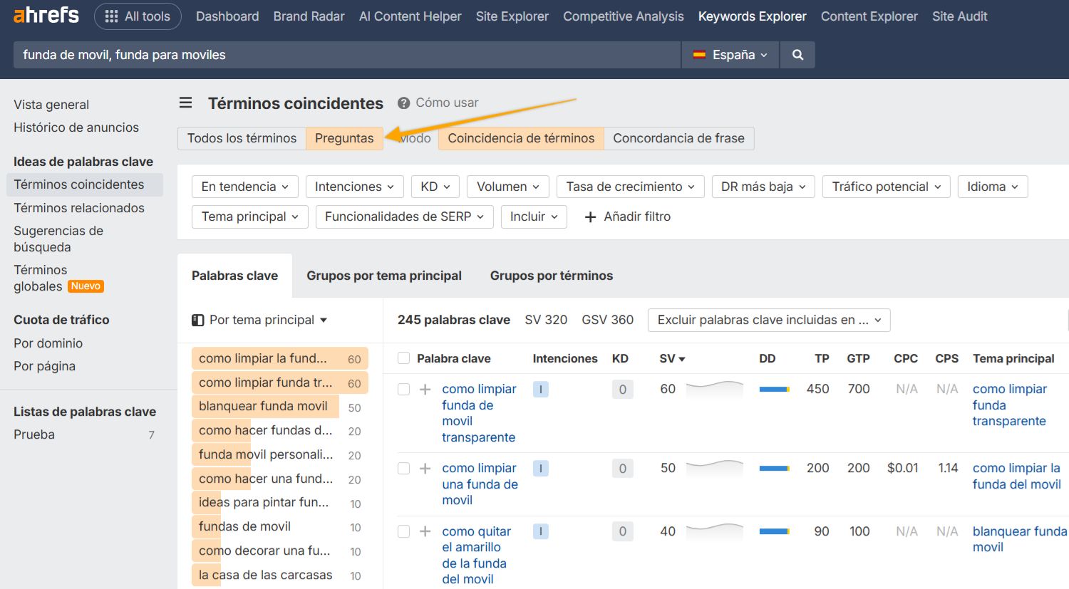
Task: Expand the Por tema principal grouping dropdown
Action: coord(260,320)
